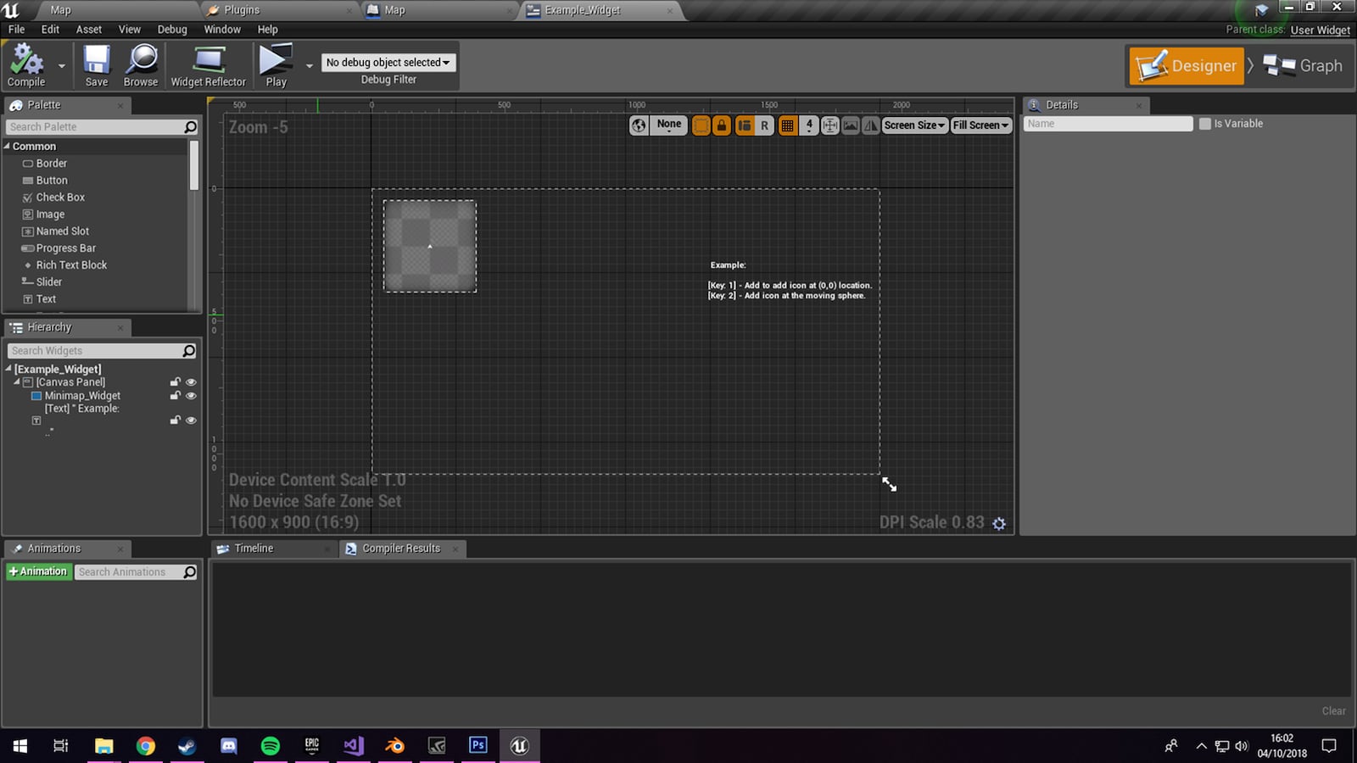Click the flip/mirror preview icon
Image resolution: width=1357 pixels, height=763 pixels.
pyautogui.click(x=871, y=125)
